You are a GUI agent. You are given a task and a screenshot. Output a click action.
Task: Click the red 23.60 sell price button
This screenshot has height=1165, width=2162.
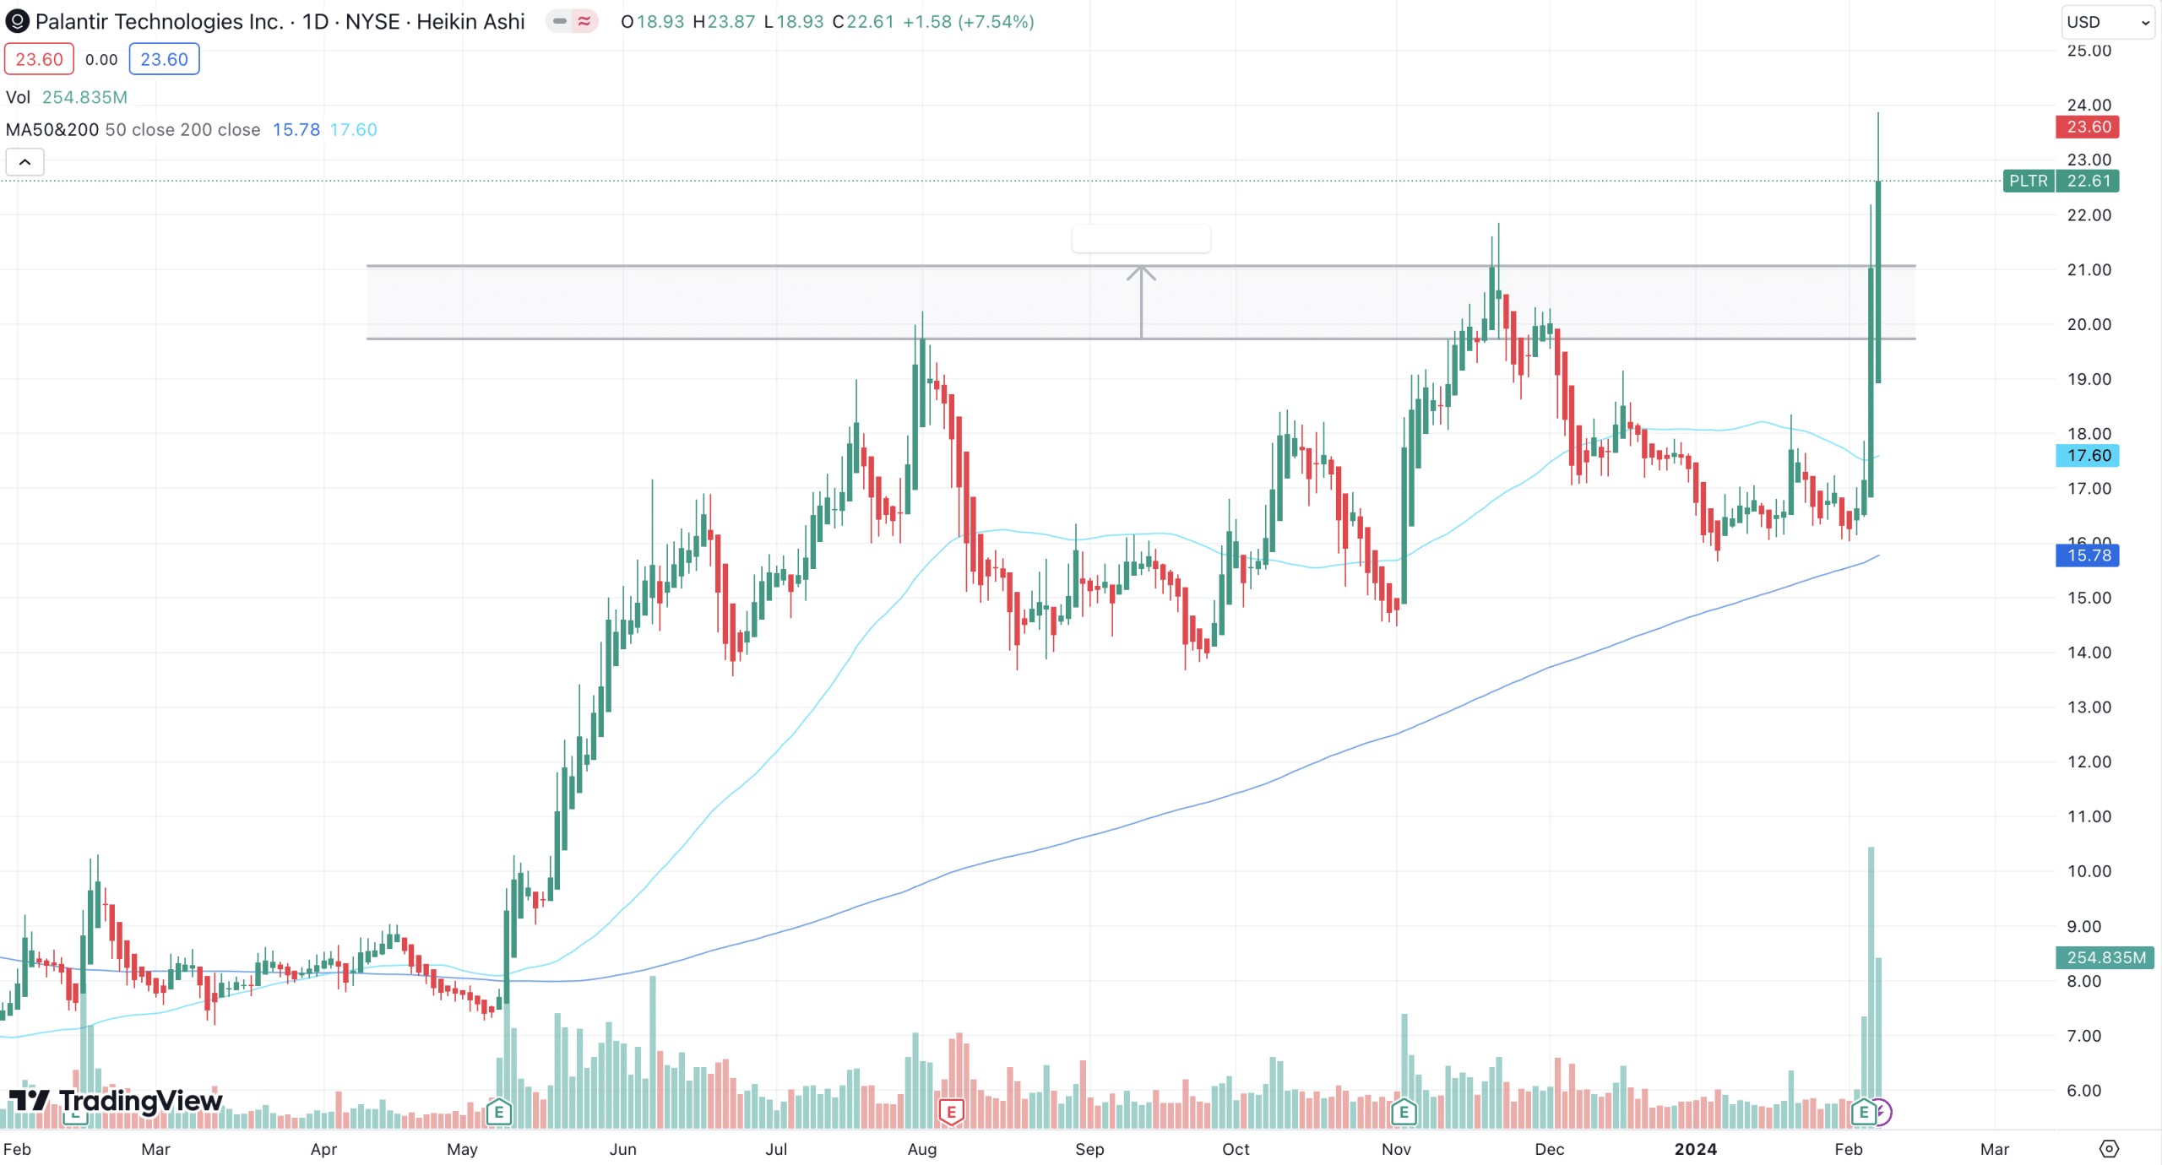(39, 59)
